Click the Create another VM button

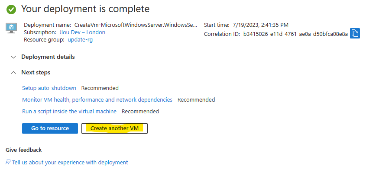coord(114,128)
